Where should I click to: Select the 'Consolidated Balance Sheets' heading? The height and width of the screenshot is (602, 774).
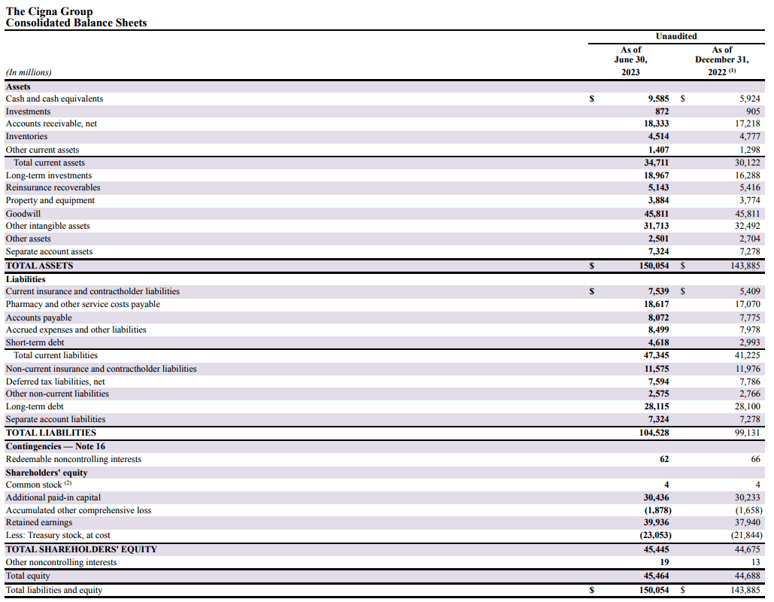pos(76,23)
